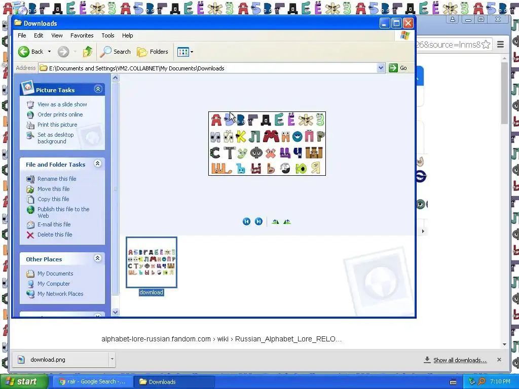
Task: Open Search in the Downloads toolbar
Action: pyautogui.click(x=116, y=52)
